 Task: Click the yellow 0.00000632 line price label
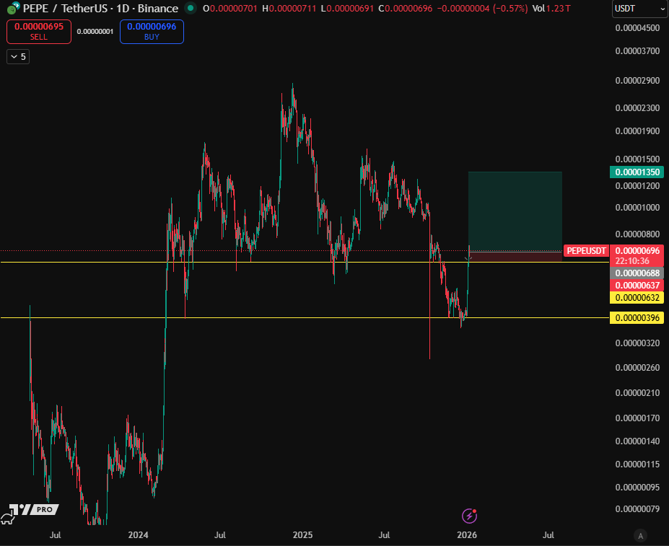click(637, 298)
